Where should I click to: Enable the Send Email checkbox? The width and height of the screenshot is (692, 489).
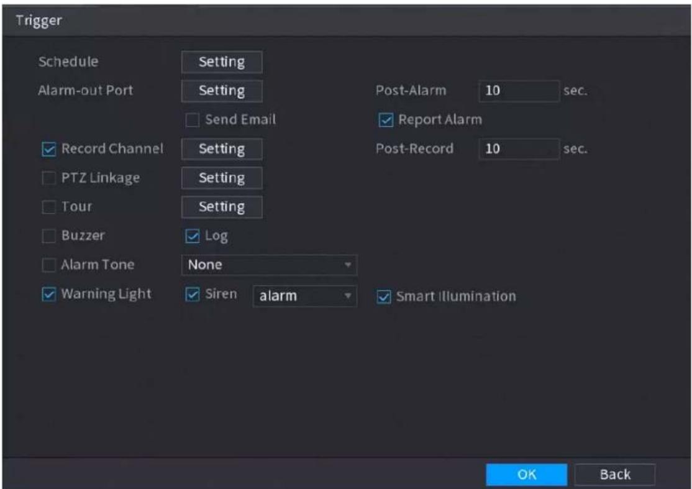(x=193, y=120)
